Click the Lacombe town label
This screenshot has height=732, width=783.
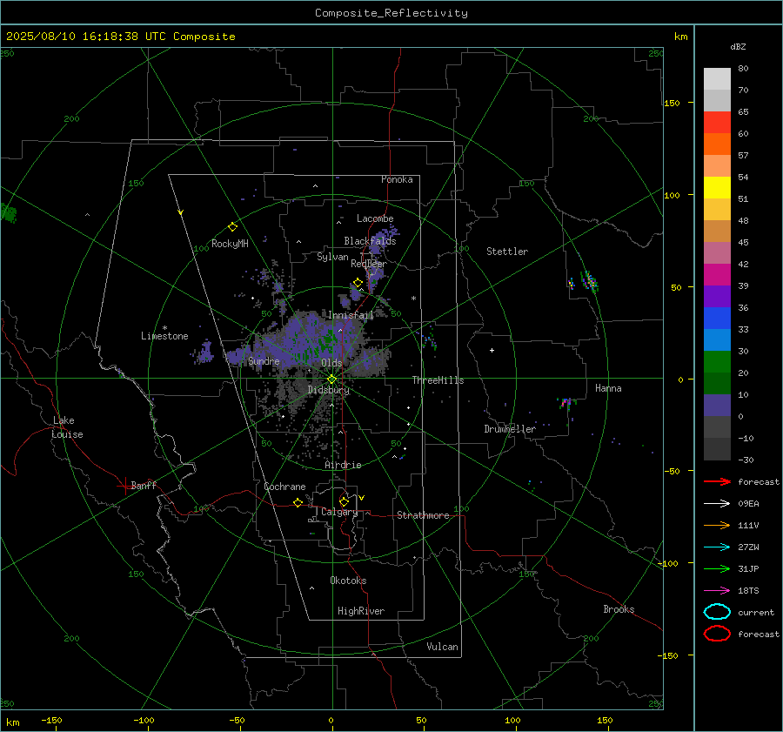tap(375, 218)
